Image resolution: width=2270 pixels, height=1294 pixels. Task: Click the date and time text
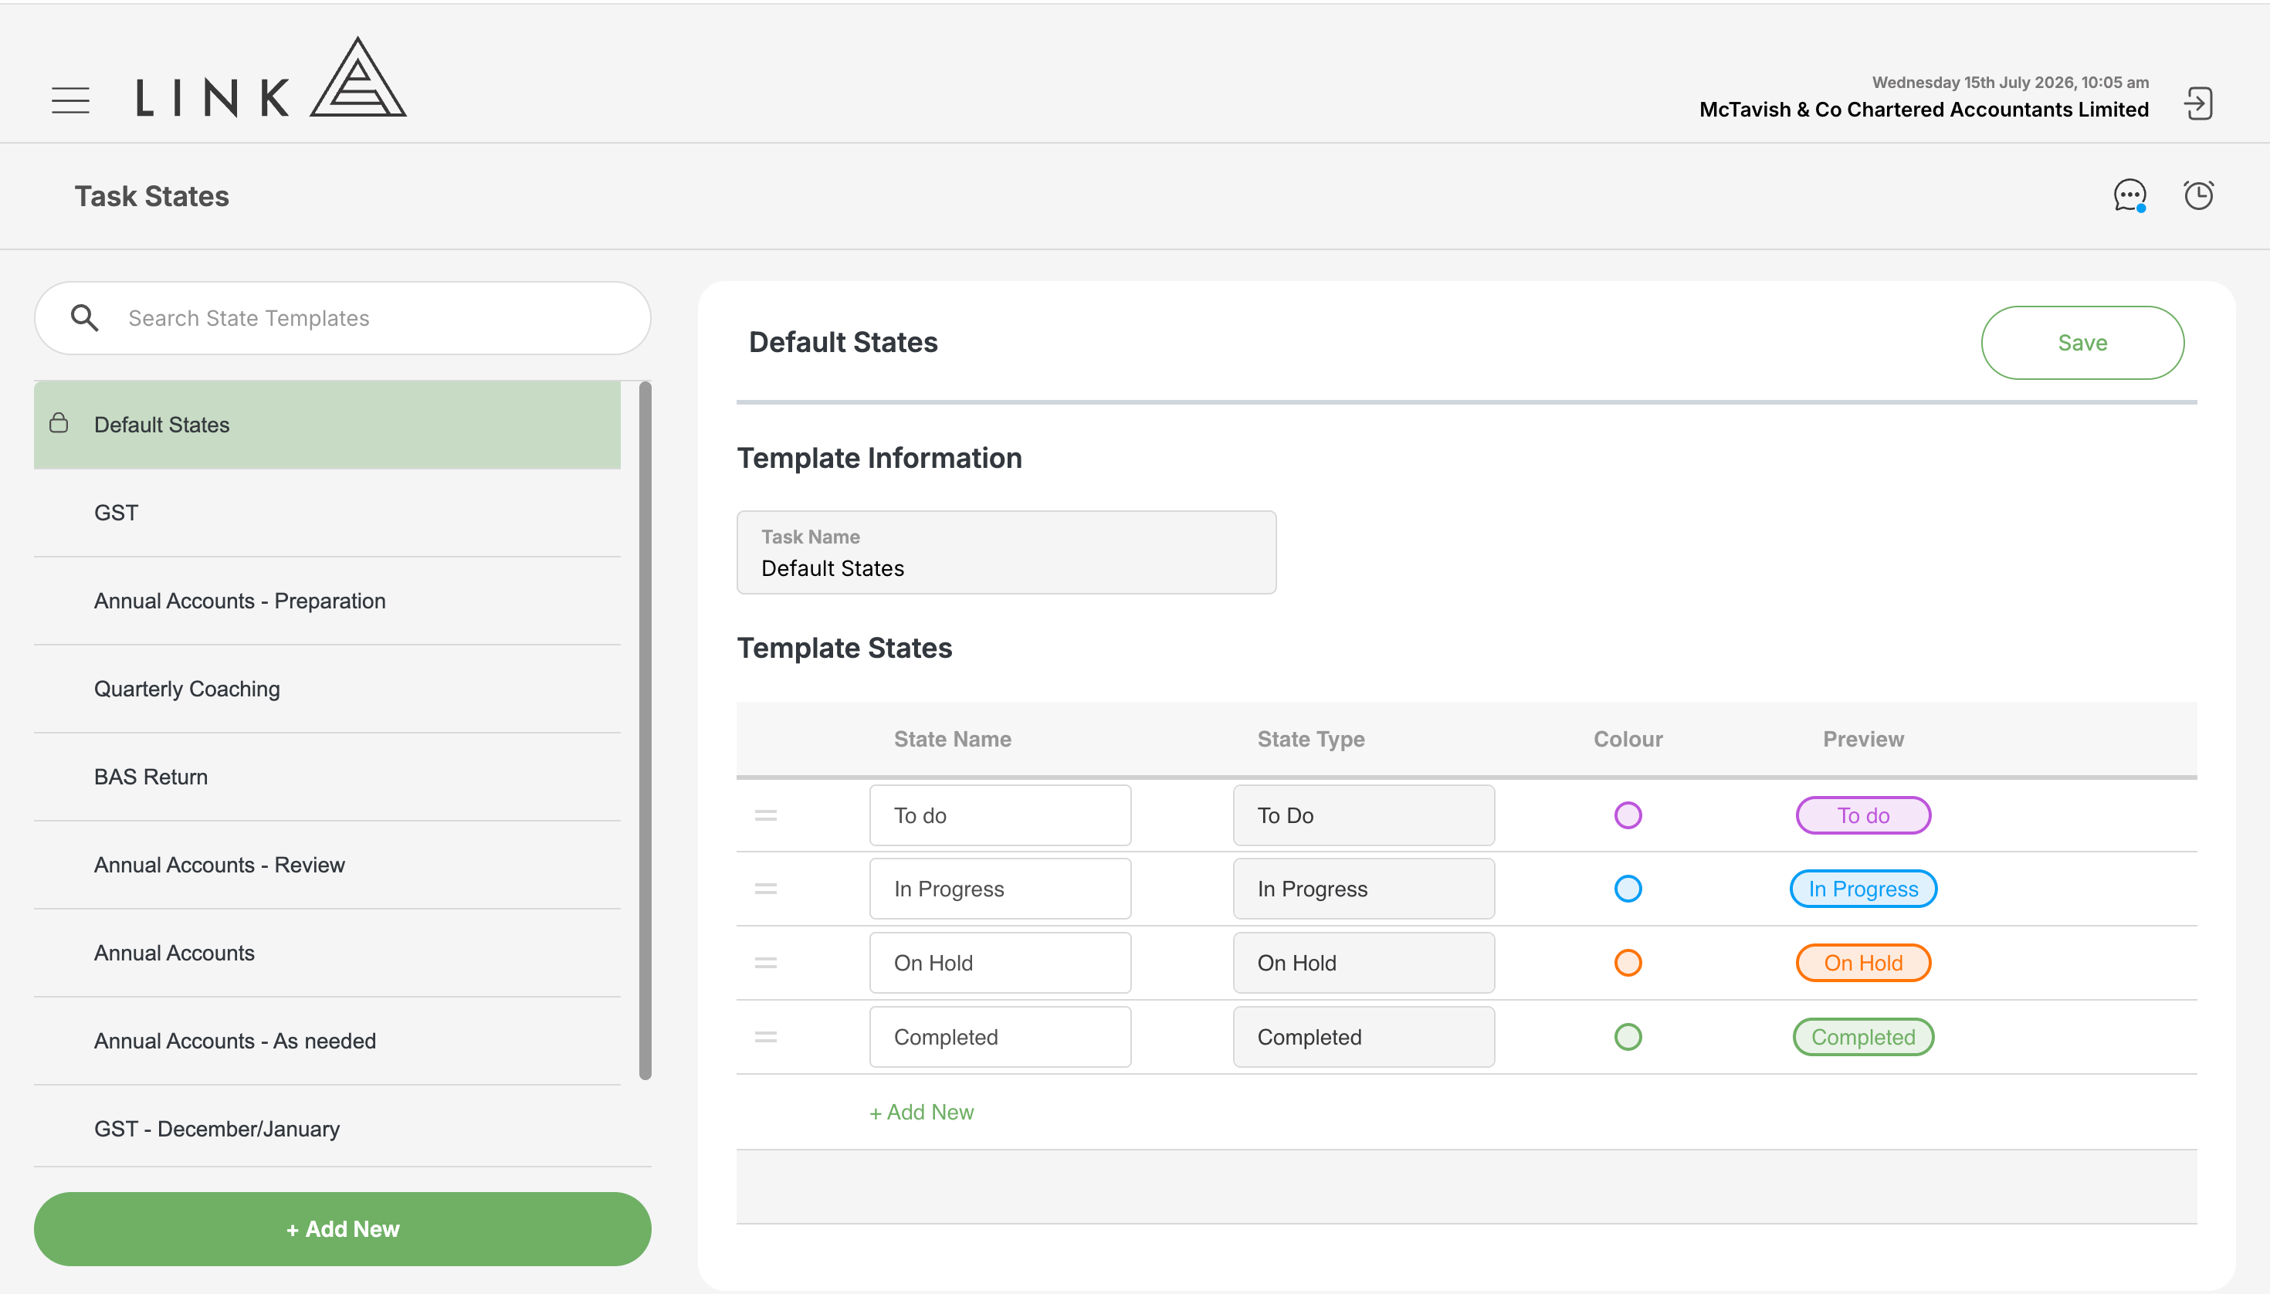tap(2011, 83)
